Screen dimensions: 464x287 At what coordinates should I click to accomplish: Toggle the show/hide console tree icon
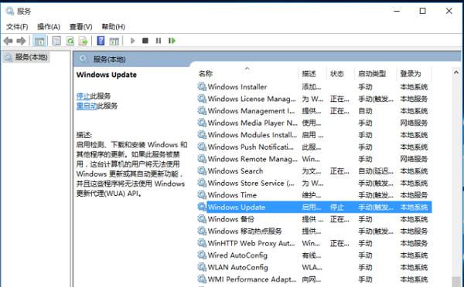click(x=39, y=41)
